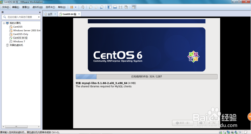Click the CentOS logo emblem in banner
Image resolution: width=251 pixels, height=134 pixels.
click(x=193, y=57)
